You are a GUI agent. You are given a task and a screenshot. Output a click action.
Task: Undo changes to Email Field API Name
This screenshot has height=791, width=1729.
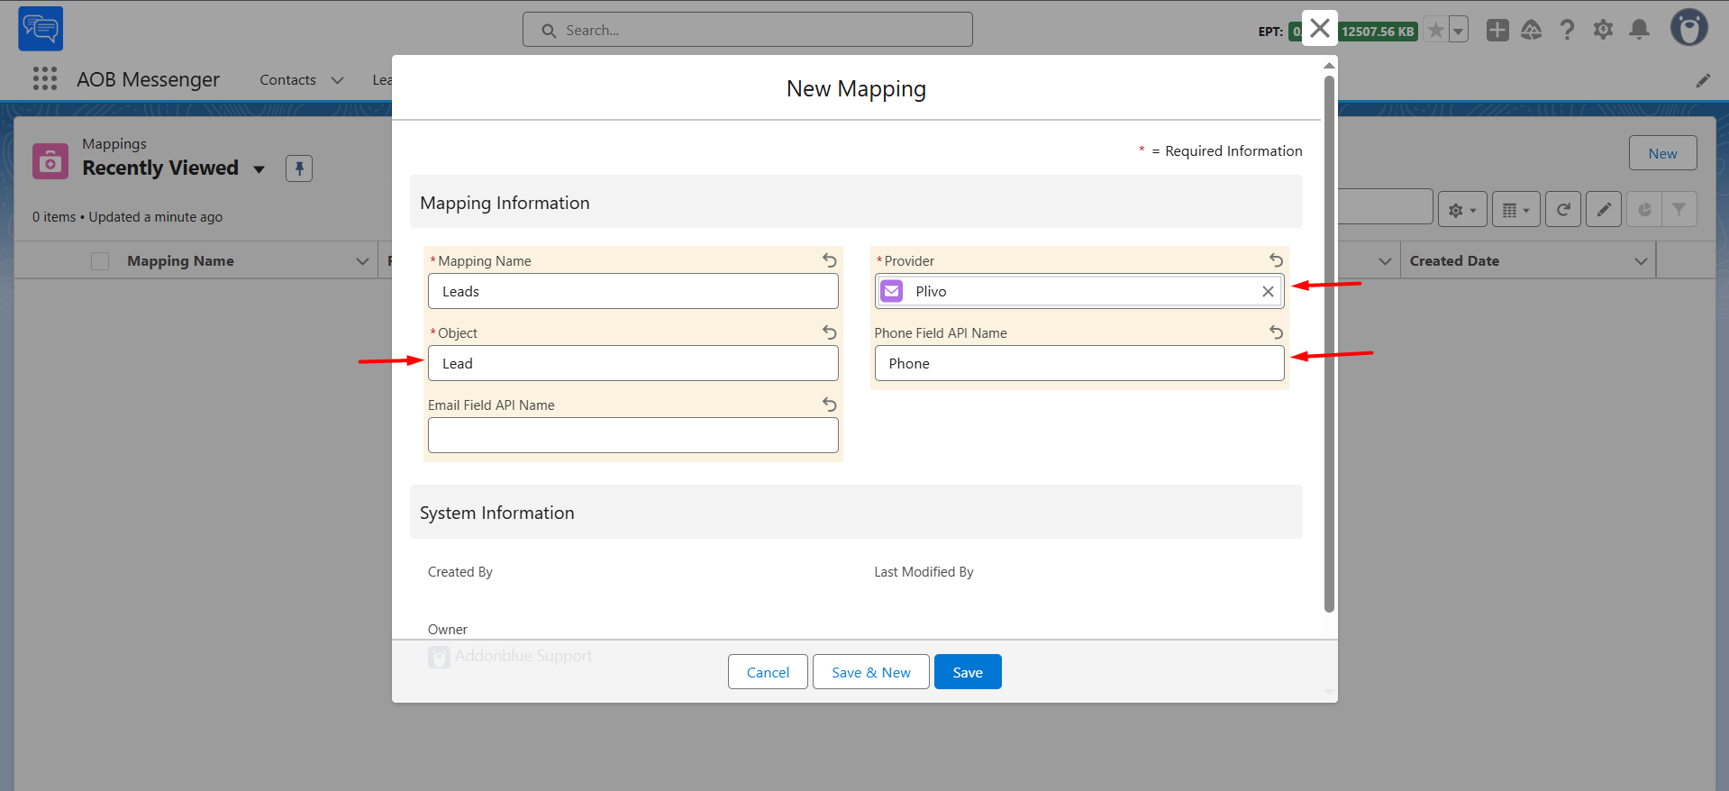[x=830, y=405]
